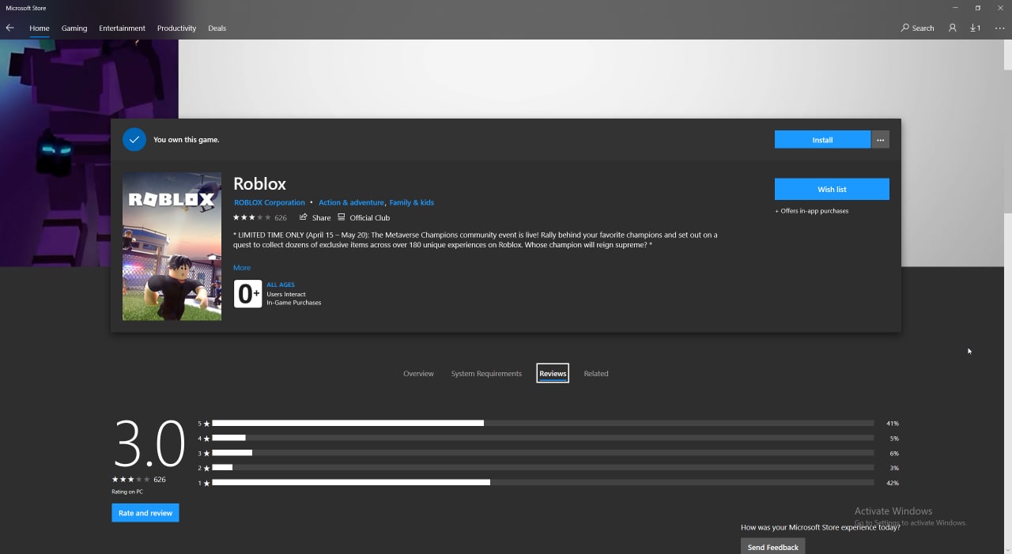This screenshot has width=1012, height=554.
Task: Open the Gaming tab
Action: [x=74, y=28]
